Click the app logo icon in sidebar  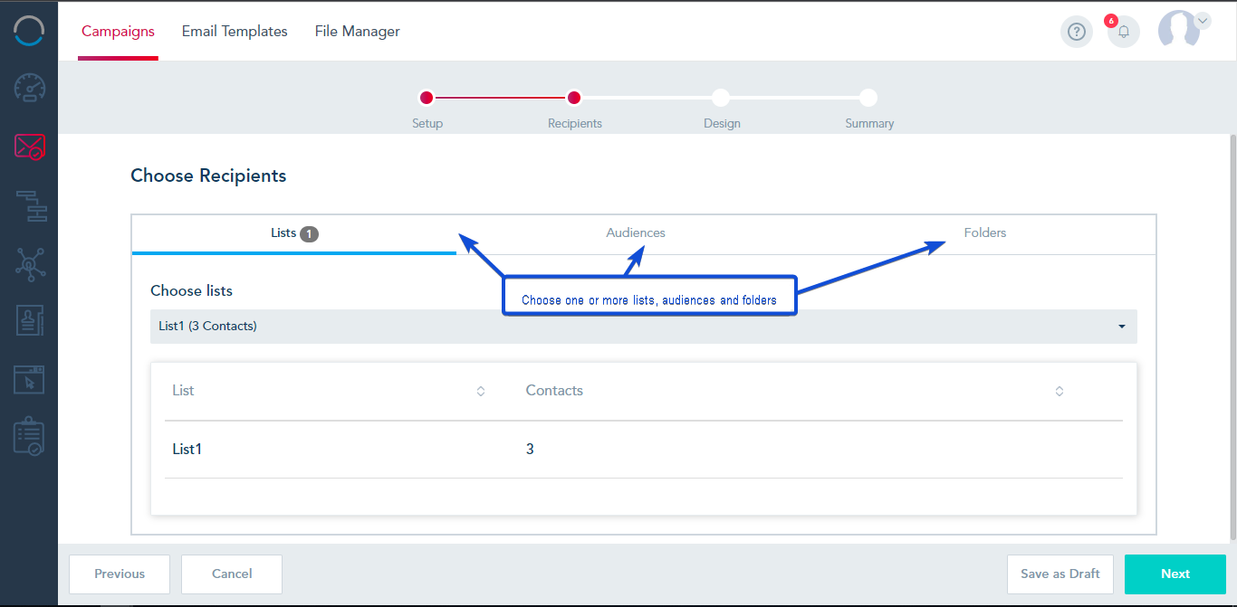point(29,30)
